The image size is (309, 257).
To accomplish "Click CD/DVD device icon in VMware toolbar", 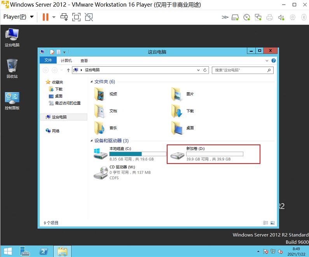I will [246, 18].
